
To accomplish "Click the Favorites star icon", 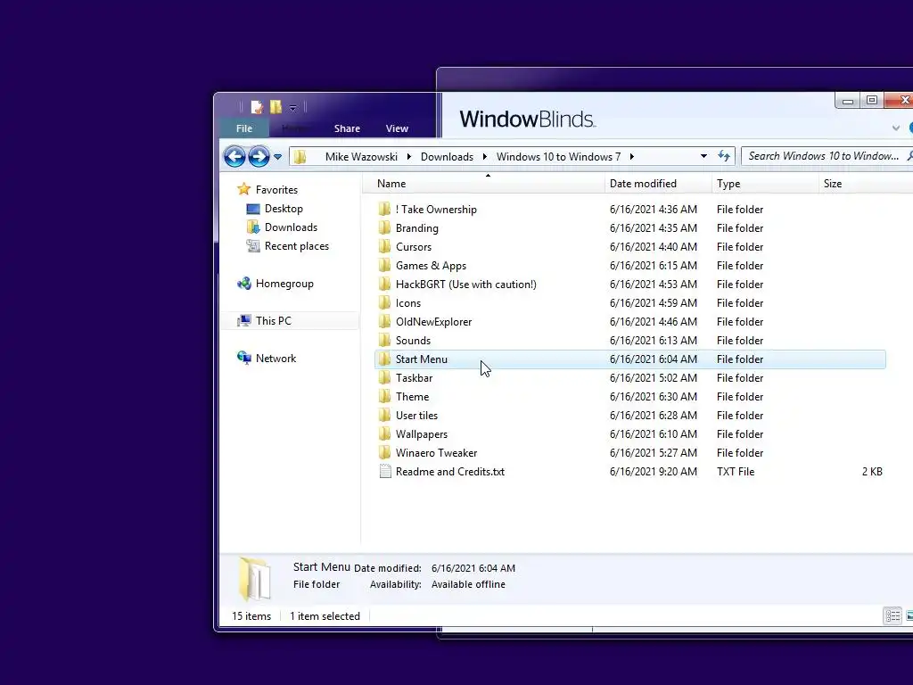I will pyautogui.click(x=244, y=189).
